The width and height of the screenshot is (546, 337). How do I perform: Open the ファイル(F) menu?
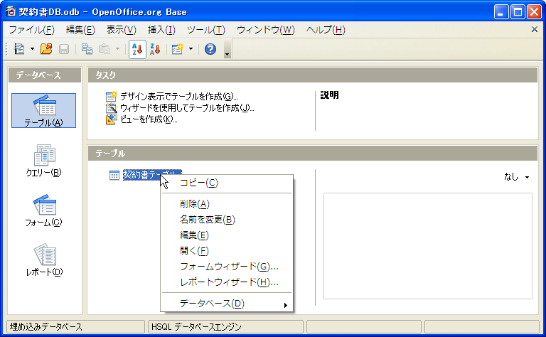coord(32,30)
